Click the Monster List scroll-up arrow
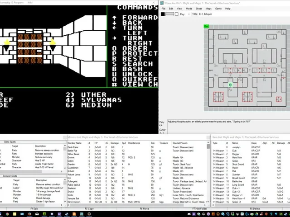 208,143
